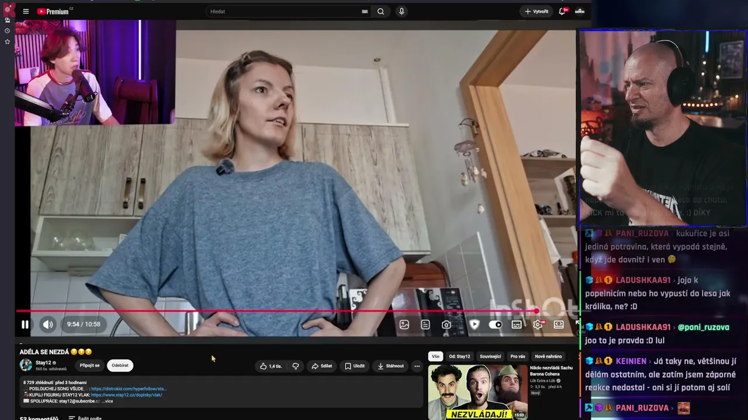Click the streamer webcam overlay
748x420 pixels.
click(663, 128)
